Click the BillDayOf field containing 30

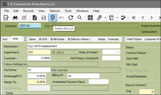pyautogui.click(x=83, y=76)
